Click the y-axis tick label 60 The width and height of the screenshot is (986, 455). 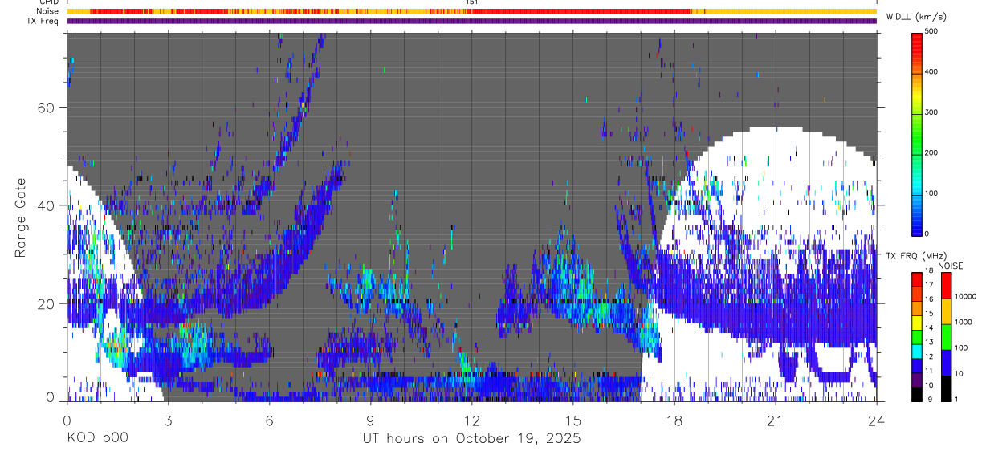coord(47,107)
